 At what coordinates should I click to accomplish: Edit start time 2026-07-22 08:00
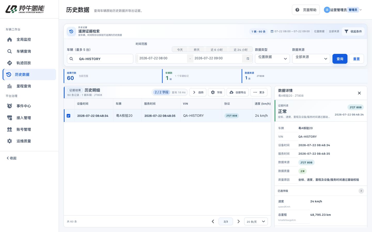coord(162,58)
